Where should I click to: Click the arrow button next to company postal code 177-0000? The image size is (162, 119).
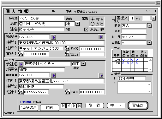click(53, 75)
